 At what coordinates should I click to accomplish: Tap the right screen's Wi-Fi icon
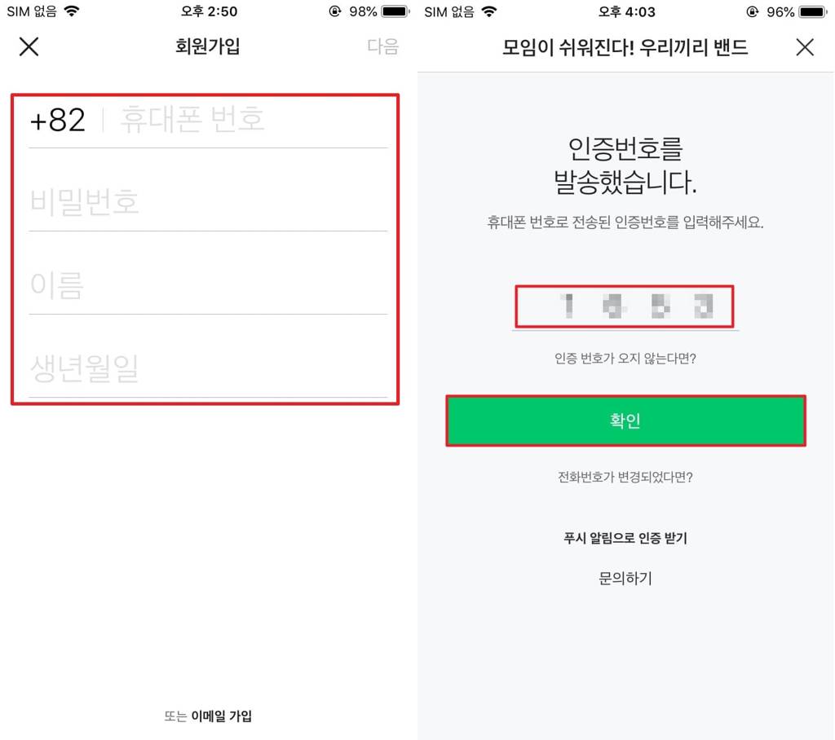489,11
